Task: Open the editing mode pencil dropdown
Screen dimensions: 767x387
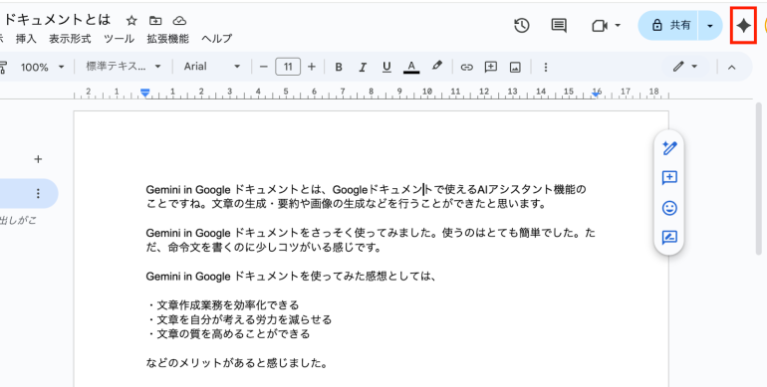Action: click(685, 67)
